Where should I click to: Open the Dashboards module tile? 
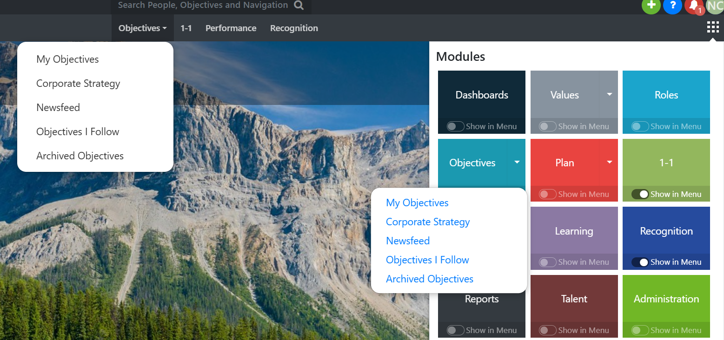point(481,95)
